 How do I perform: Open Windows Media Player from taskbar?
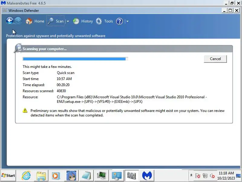click(x=56, y=176)
